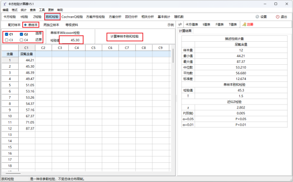Screen dimensions: 293x182
Task: Switch to the 秩和检验 tab
Action: 52,17
